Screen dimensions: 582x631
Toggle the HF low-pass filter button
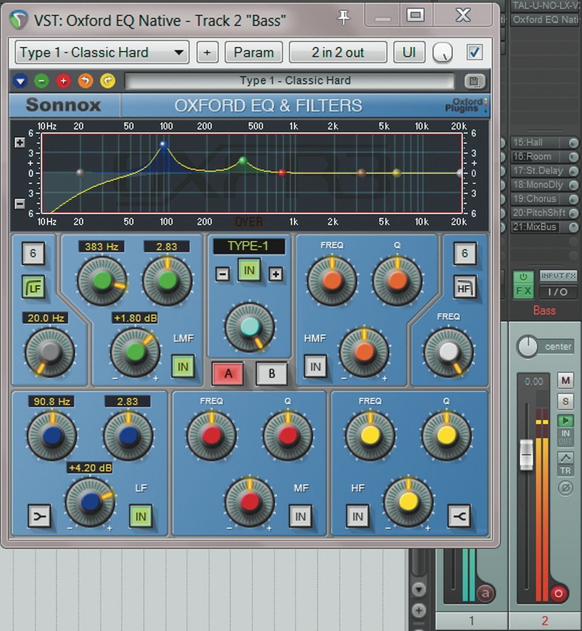[465, 287]
